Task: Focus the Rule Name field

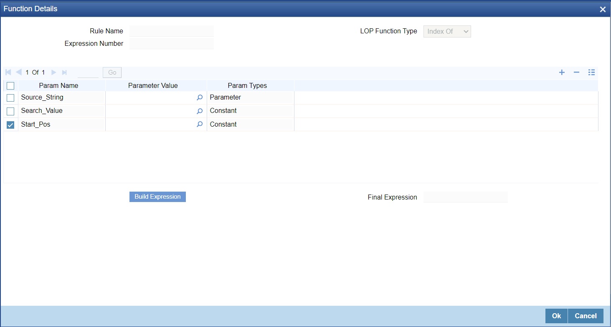Action: click(x=172, y=31)
